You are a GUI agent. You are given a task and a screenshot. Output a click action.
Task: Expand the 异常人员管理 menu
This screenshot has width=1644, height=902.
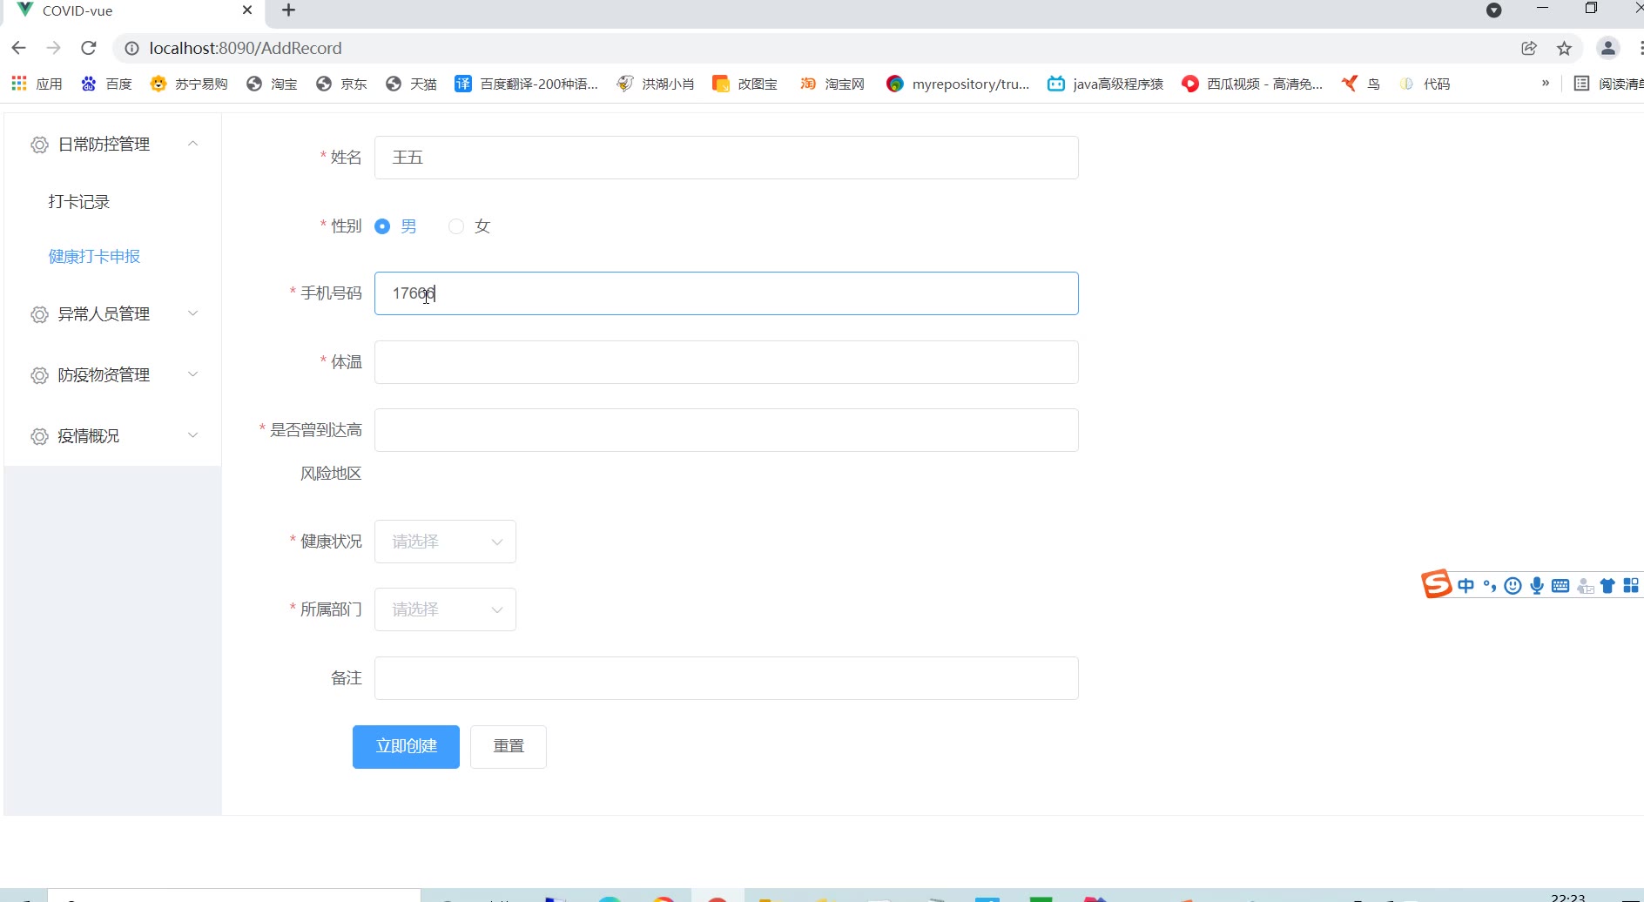(113, 313)
